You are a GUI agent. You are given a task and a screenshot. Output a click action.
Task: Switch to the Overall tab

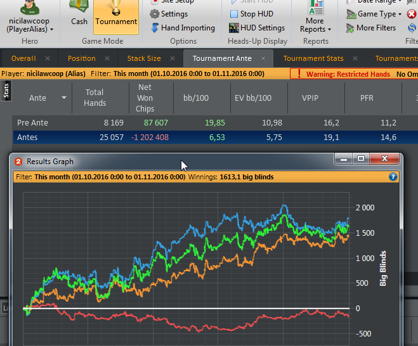point(23,58)
